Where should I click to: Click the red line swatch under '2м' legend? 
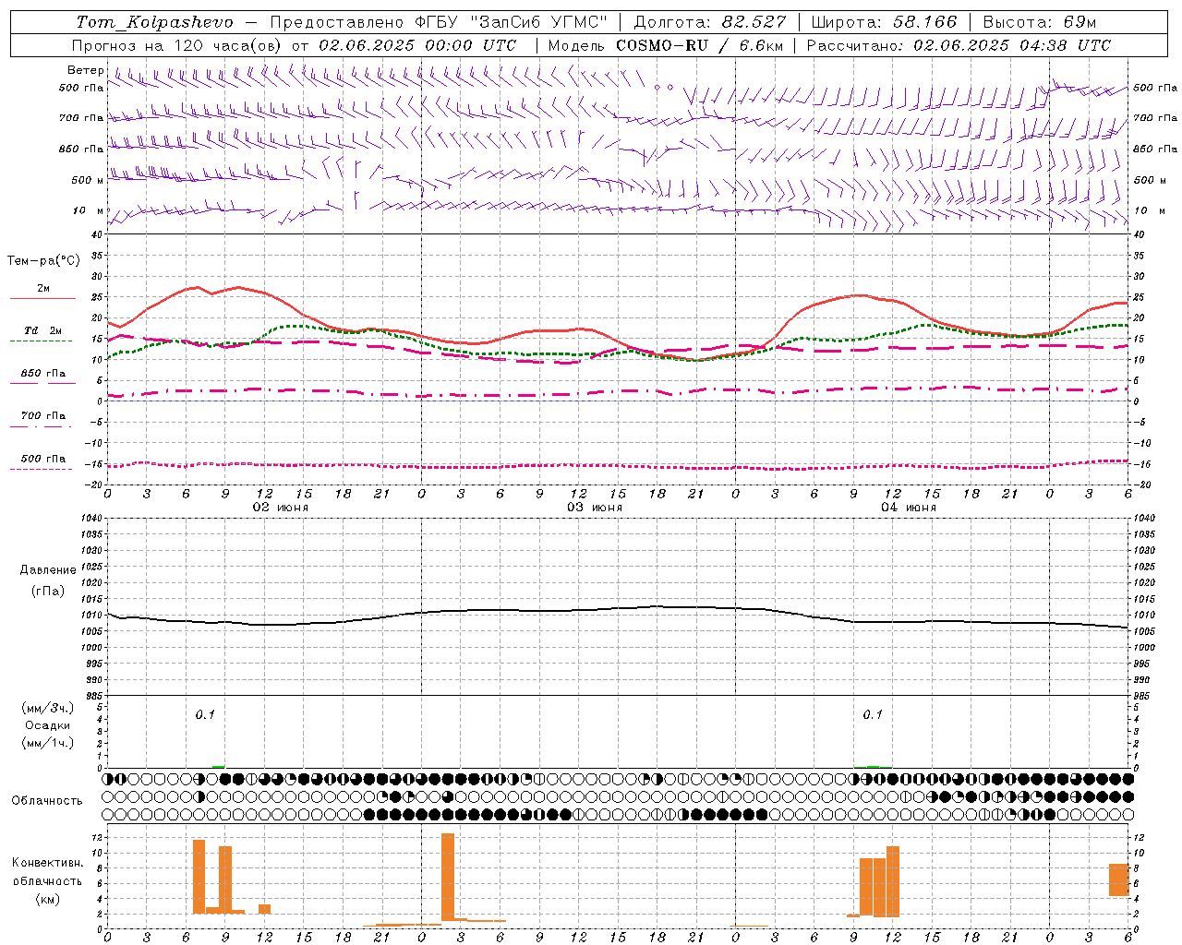click(x=42, y=299)
